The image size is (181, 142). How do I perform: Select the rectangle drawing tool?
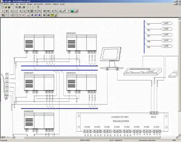tap(44, 11)
